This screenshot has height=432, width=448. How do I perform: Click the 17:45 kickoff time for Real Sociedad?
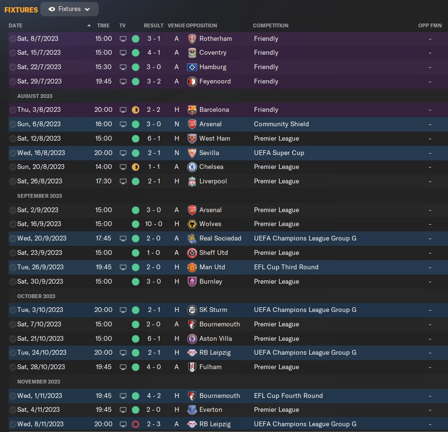103,239
